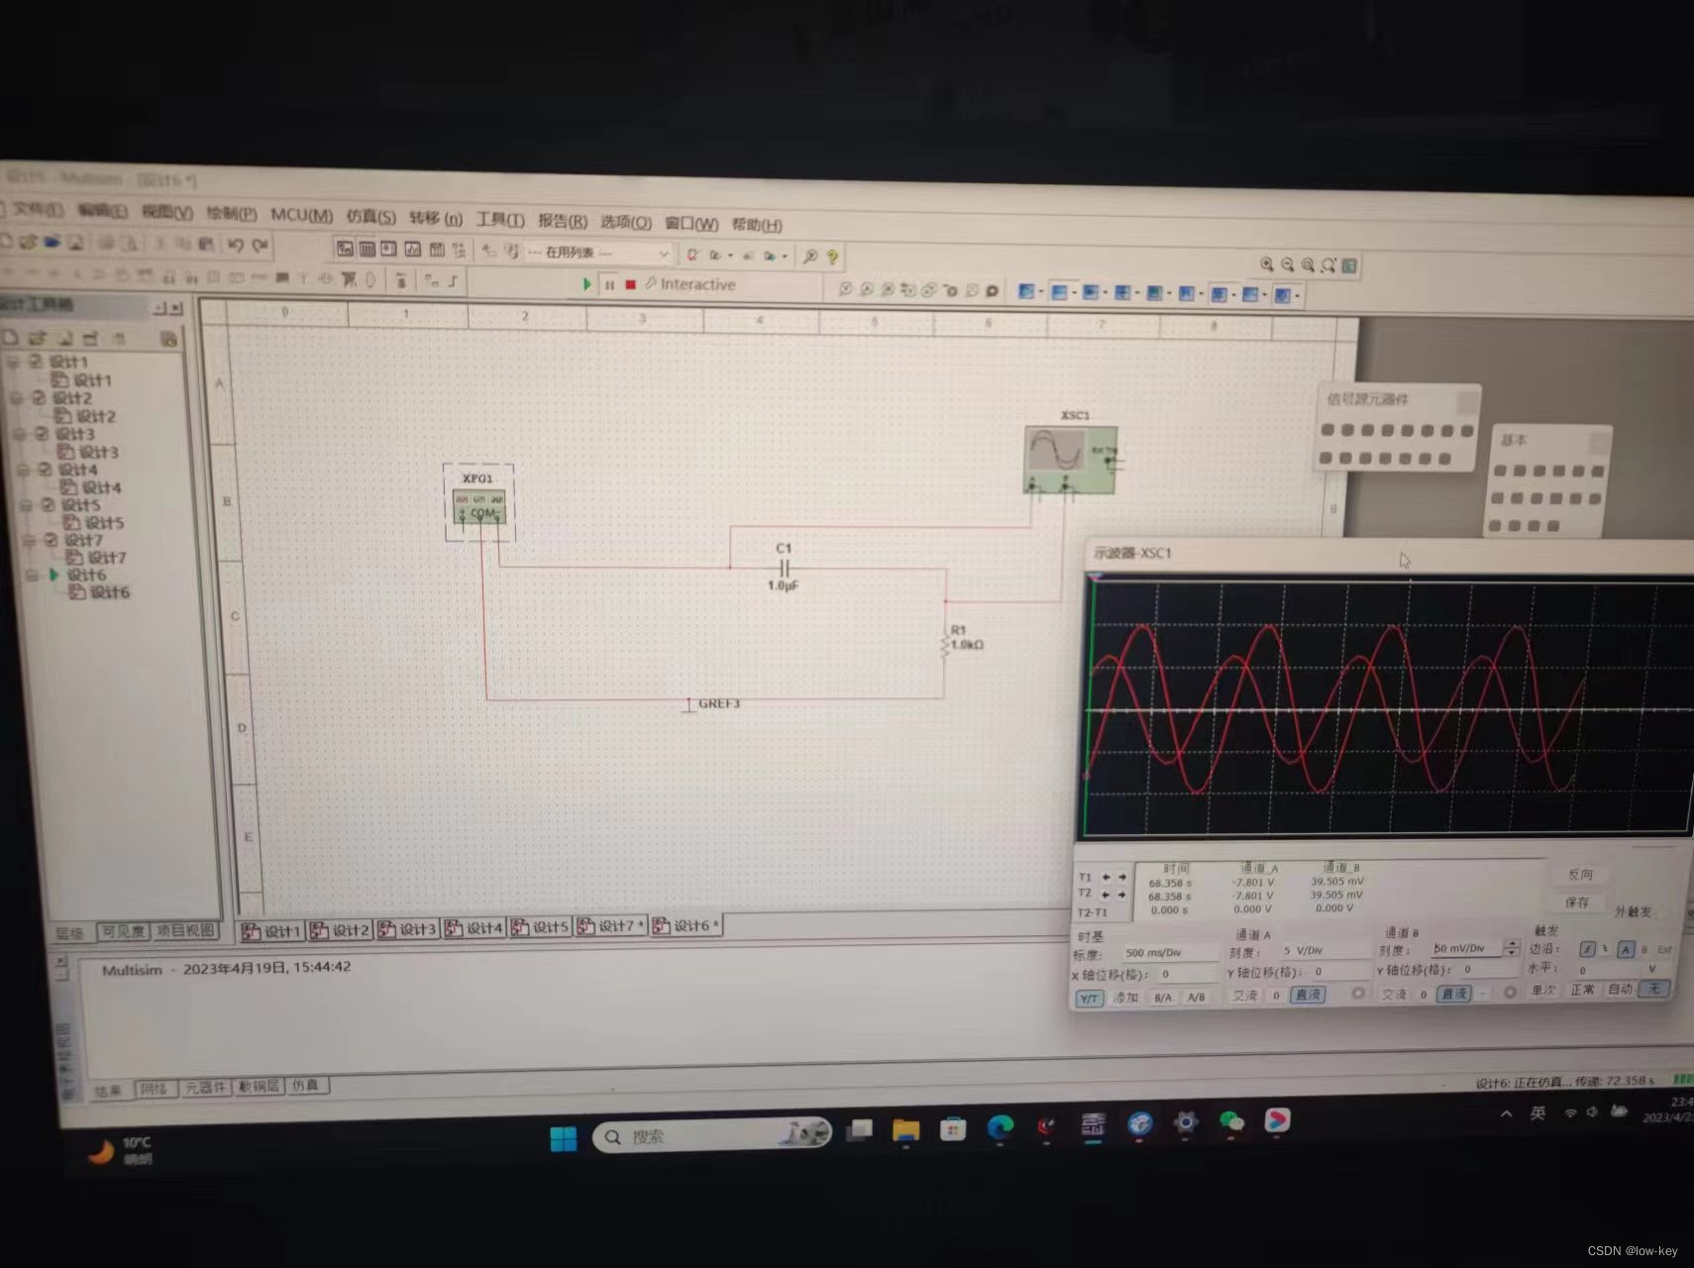Collapse the 设计6 tree node
The width and height of the screenshot is (1694, 1268).
click(x=33, y=576)
